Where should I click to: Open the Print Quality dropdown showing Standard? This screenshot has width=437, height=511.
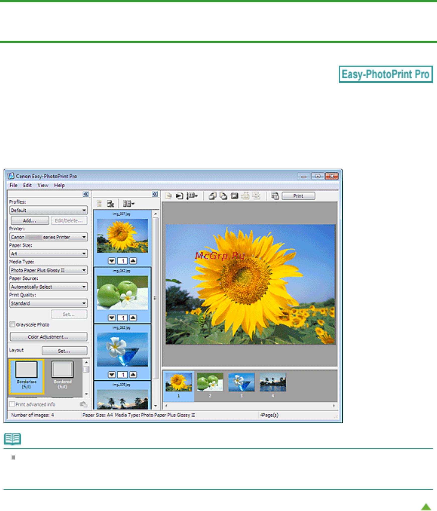pyautogui.click(x=48, y=303)
